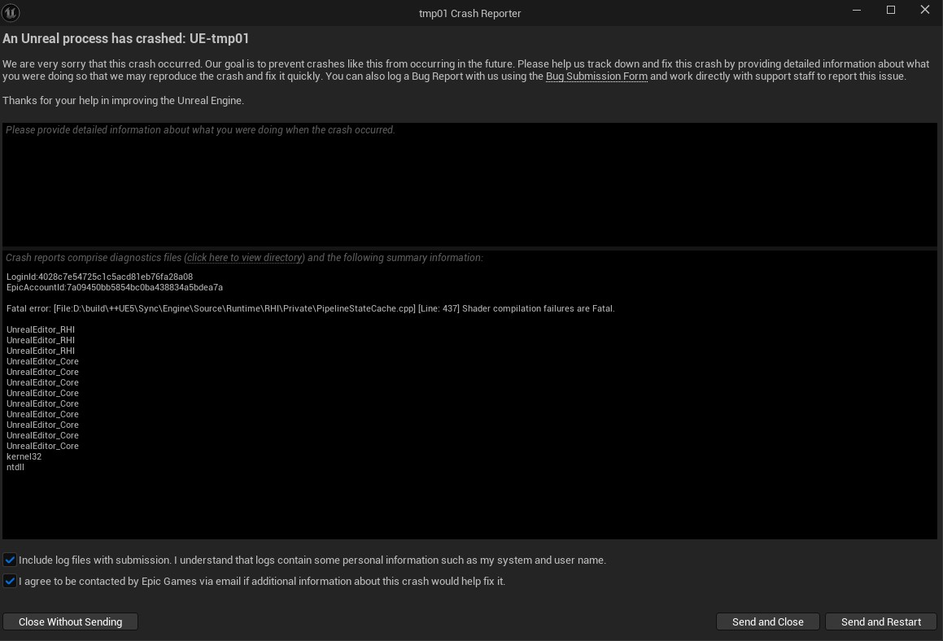Click the kernel32 stack entry

(24, 456)
